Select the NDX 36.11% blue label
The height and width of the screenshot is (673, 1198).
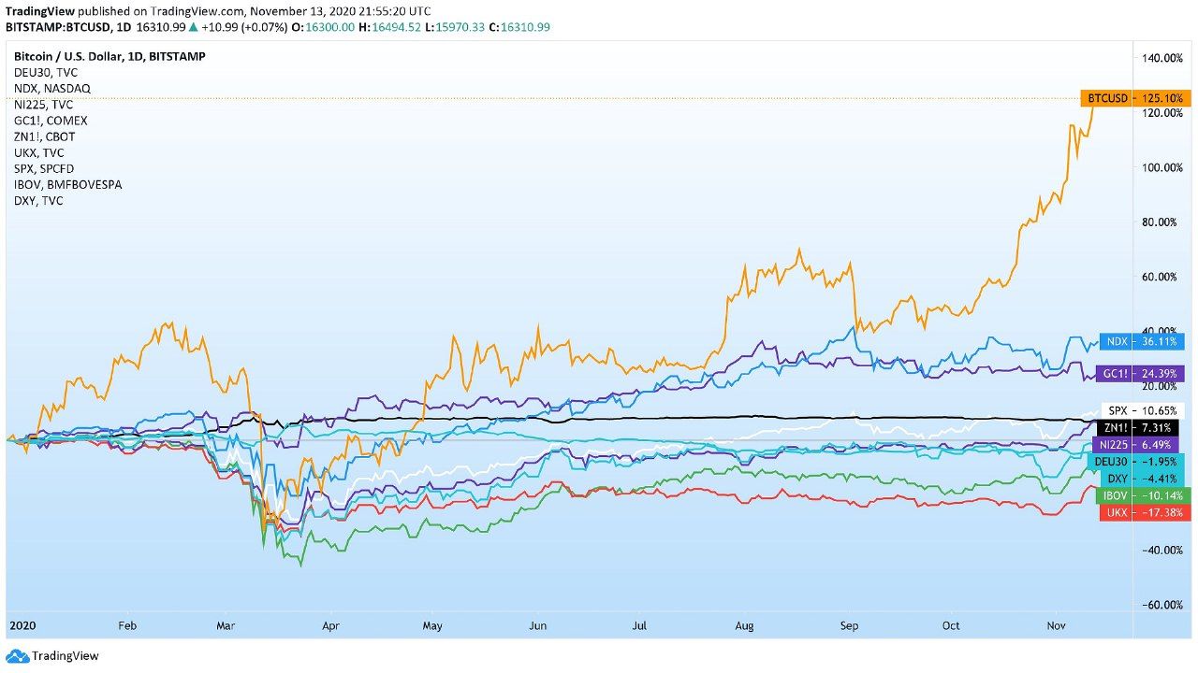[1142, 342]
